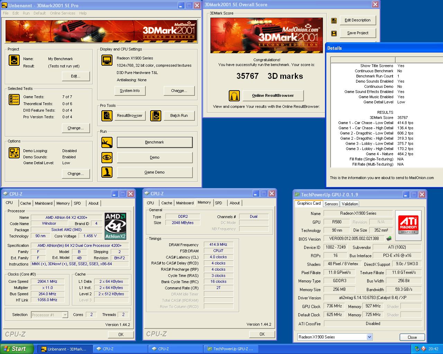
Task: Switch to Mainboard tab in left CPU-Z
Action: pos(44,203)
